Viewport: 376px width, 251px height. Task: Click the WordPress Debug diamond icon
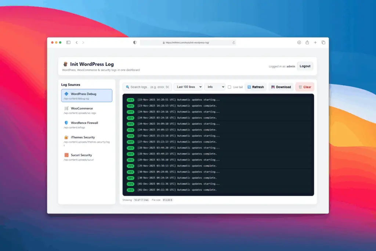(66, 94)
